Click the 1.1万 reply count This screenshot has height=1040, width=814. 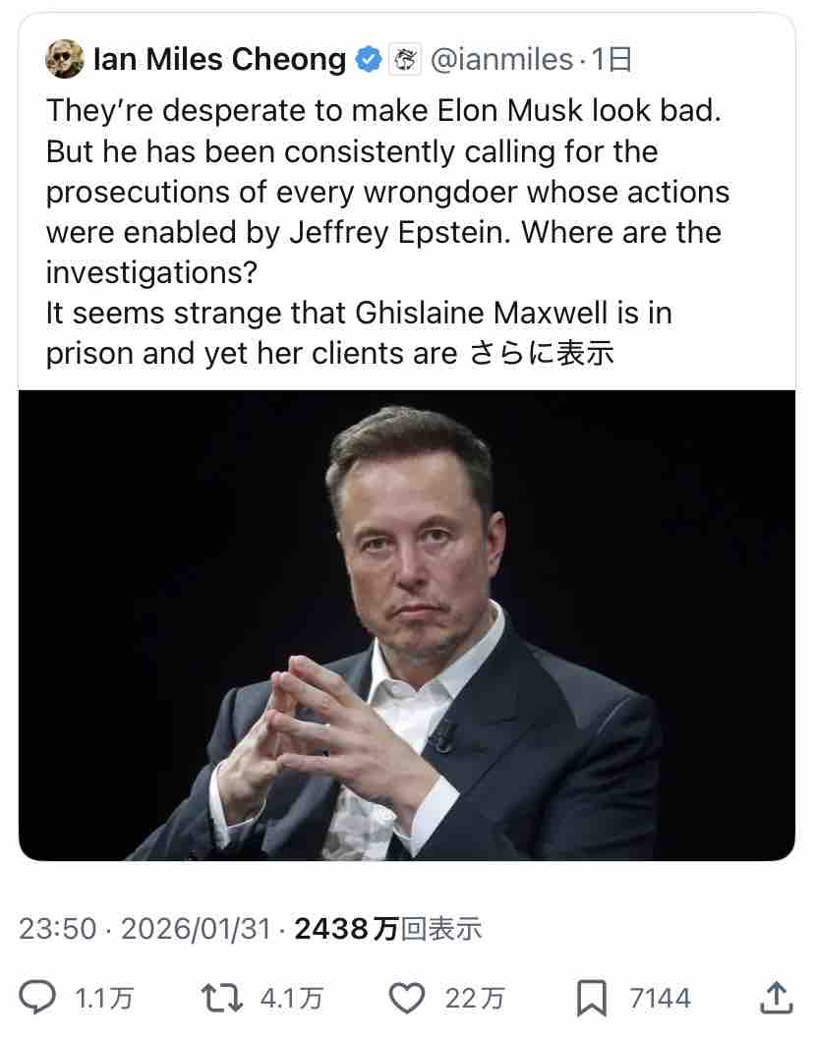(x=104, y=1000)
